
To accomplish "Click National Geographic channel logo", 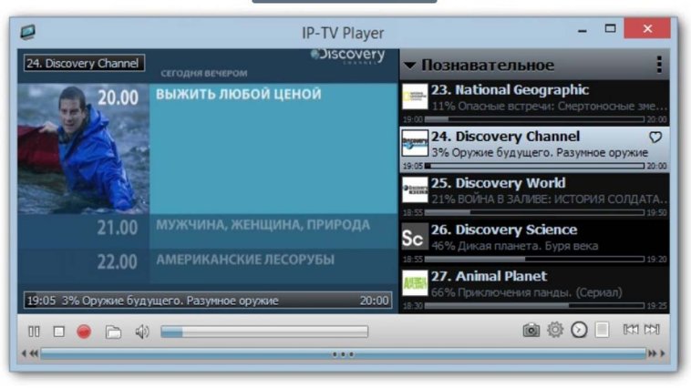I will pos(415,97).
